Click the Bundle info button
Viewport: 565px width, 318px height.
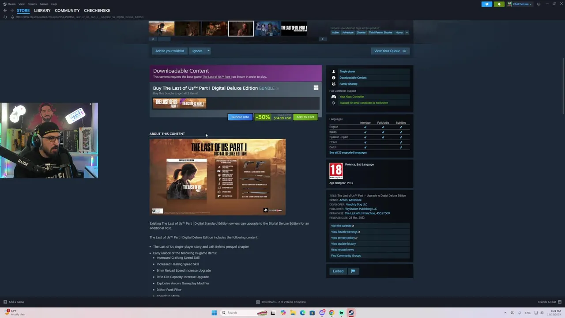tap(240, 117)
